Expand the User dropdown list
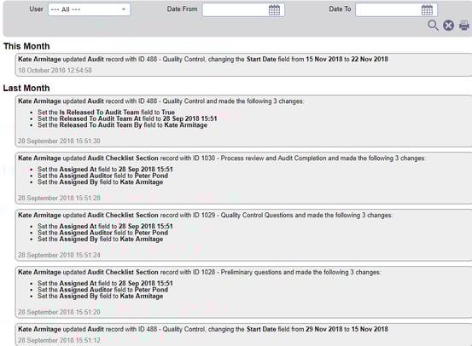The height and width of the screenshot is (346, 472). tap(89, 9)
